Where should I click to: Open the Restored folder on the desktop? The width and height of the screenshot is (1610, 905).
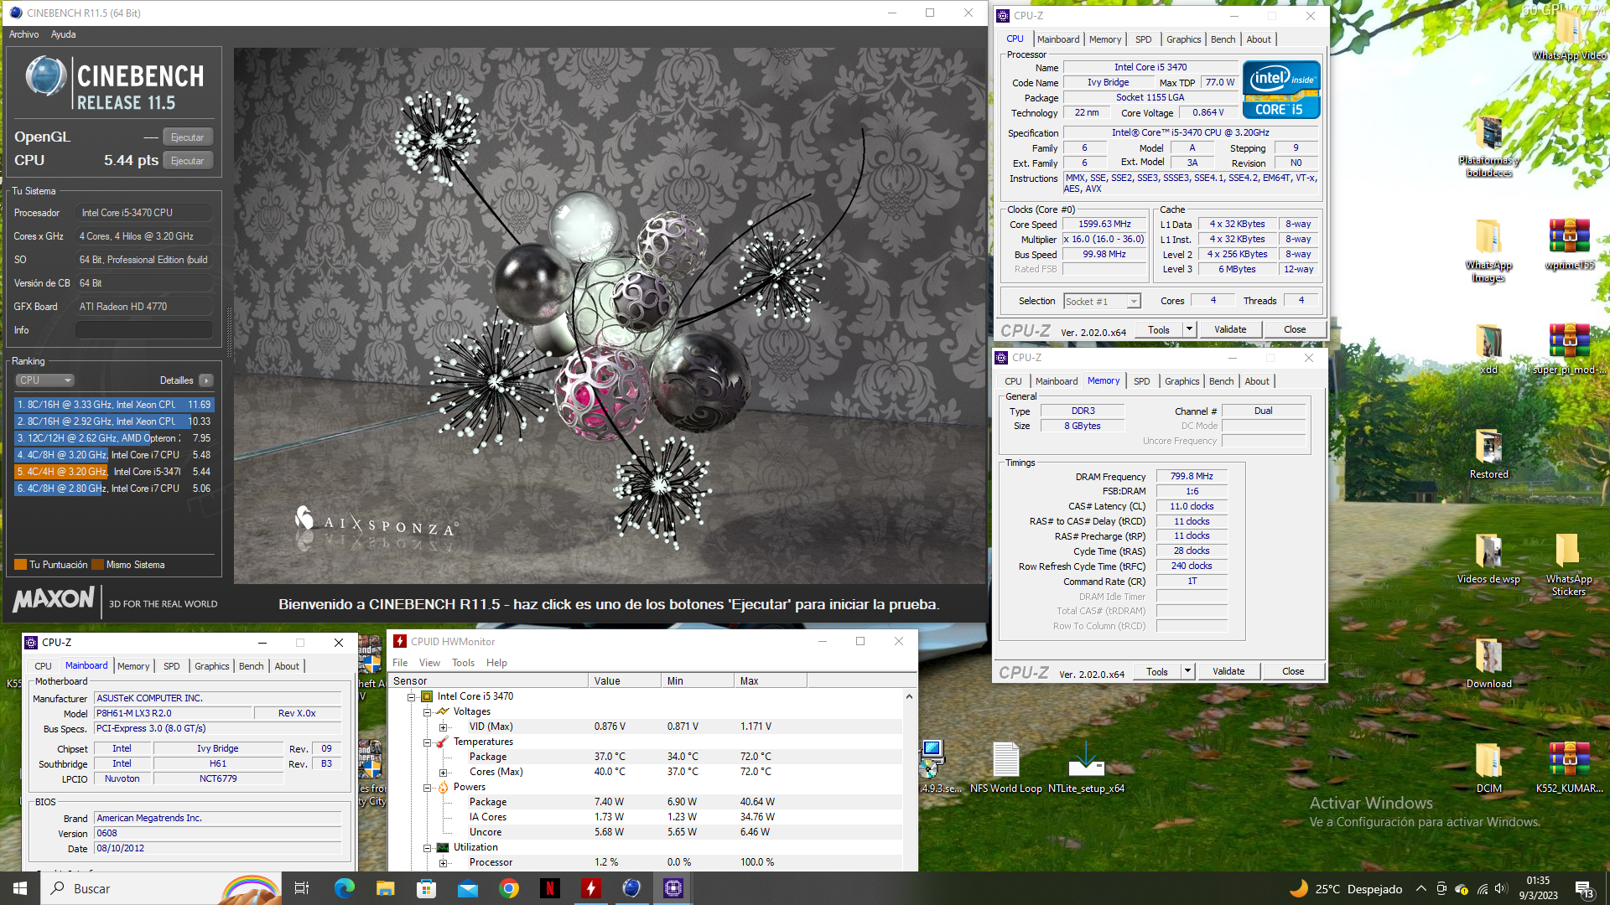pos(1488,453)
